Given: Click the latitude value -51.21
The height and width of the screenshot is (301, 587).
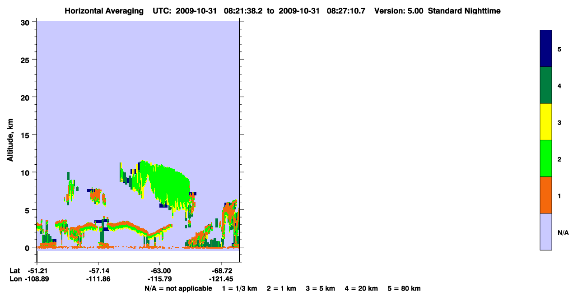Looking at the screenshot, I should click(x=37, y=270).
